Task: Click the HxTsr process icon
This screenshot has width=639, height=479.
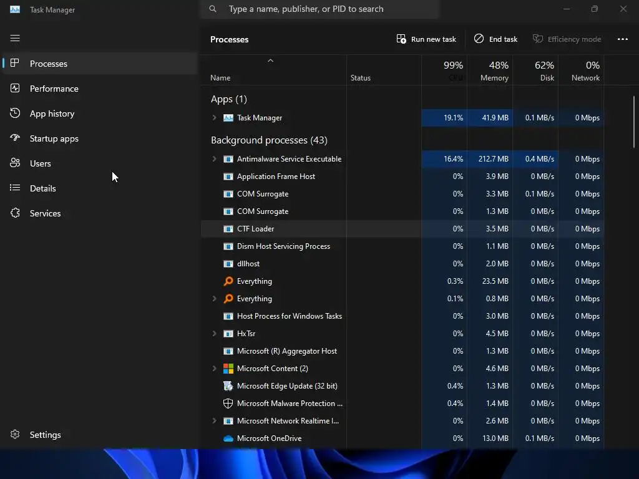Action: tap(228, 334)
